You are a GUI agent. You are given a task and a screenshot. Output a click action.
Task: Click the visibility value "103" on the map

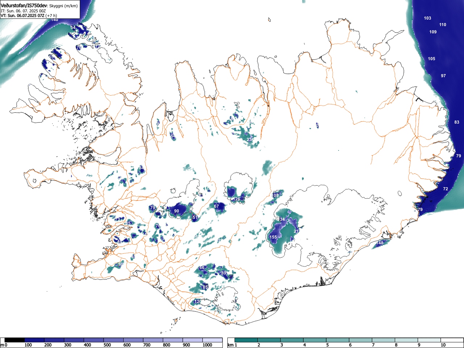(427, 18)
